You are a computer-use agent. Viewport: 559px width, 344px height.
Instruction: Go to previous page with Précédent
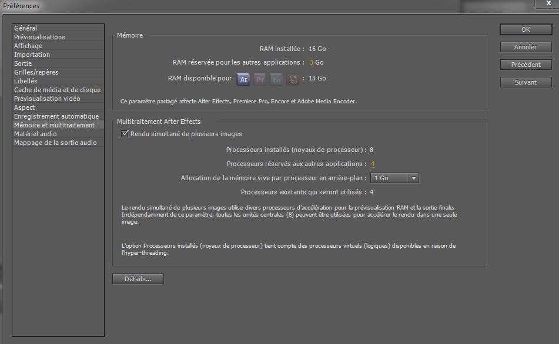[x=526, y=65]
